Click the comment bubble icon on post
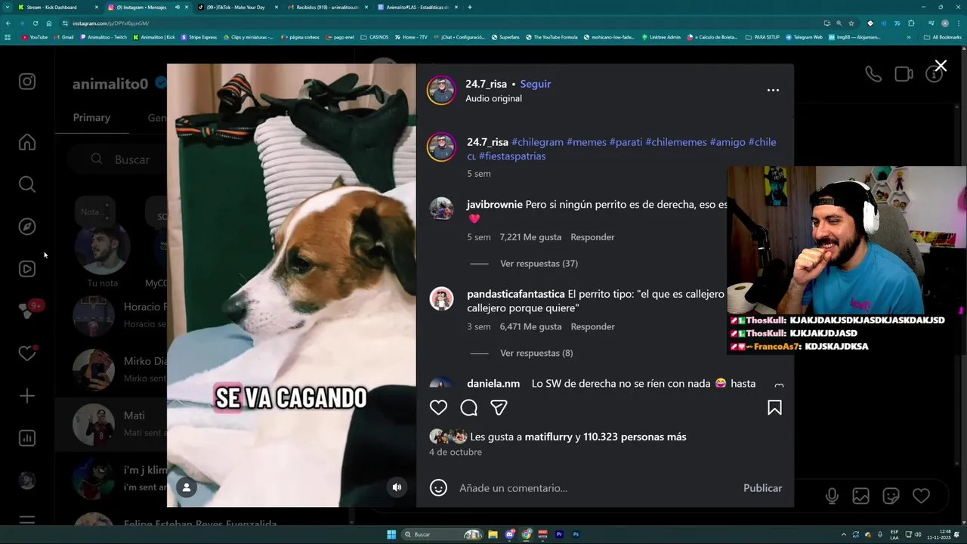Image resolution: width=967 pixels, height=544 pixels. point(468,408)
